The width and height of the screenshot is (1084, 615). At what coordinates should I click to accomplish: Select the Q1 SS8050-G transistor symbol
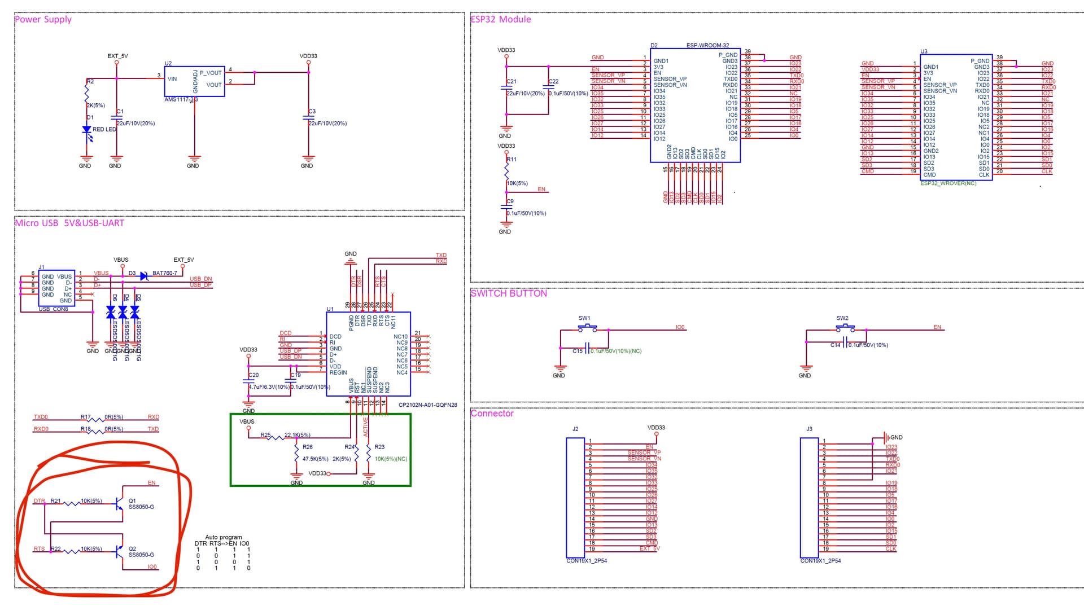[x=119, y=502]
